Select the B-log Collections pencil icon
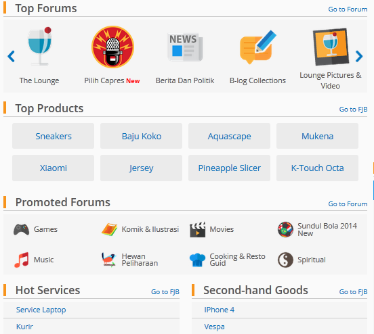This screenshot has width=374, height=334. tap(258, 47)
